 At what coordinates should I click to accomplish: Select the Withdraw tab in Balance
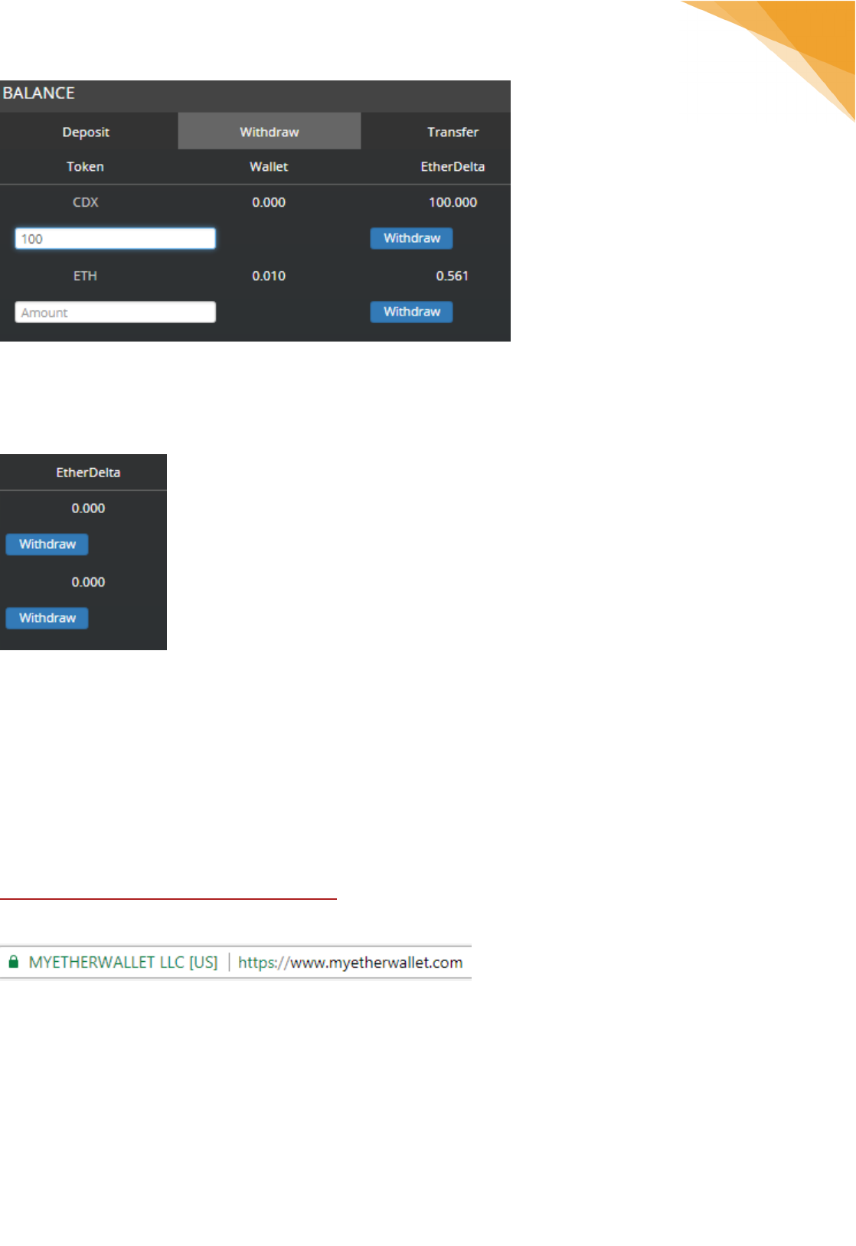click(270, 132)
